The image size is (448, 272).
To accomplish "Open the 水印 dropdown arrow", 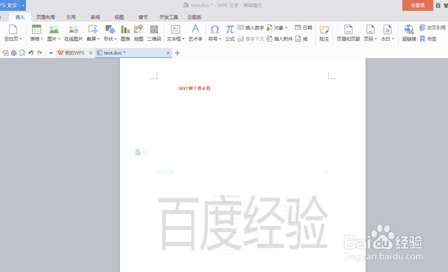I will point(393,39).
